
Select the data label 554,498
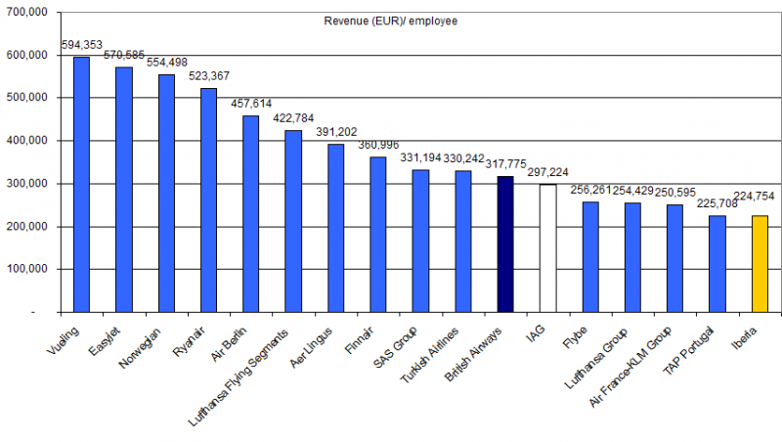click(x=167, y=63)
